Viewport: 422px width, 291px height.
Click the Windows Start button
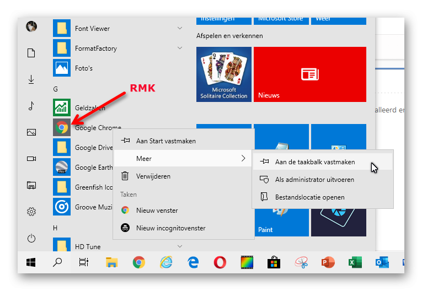click(x=31, y=262)
